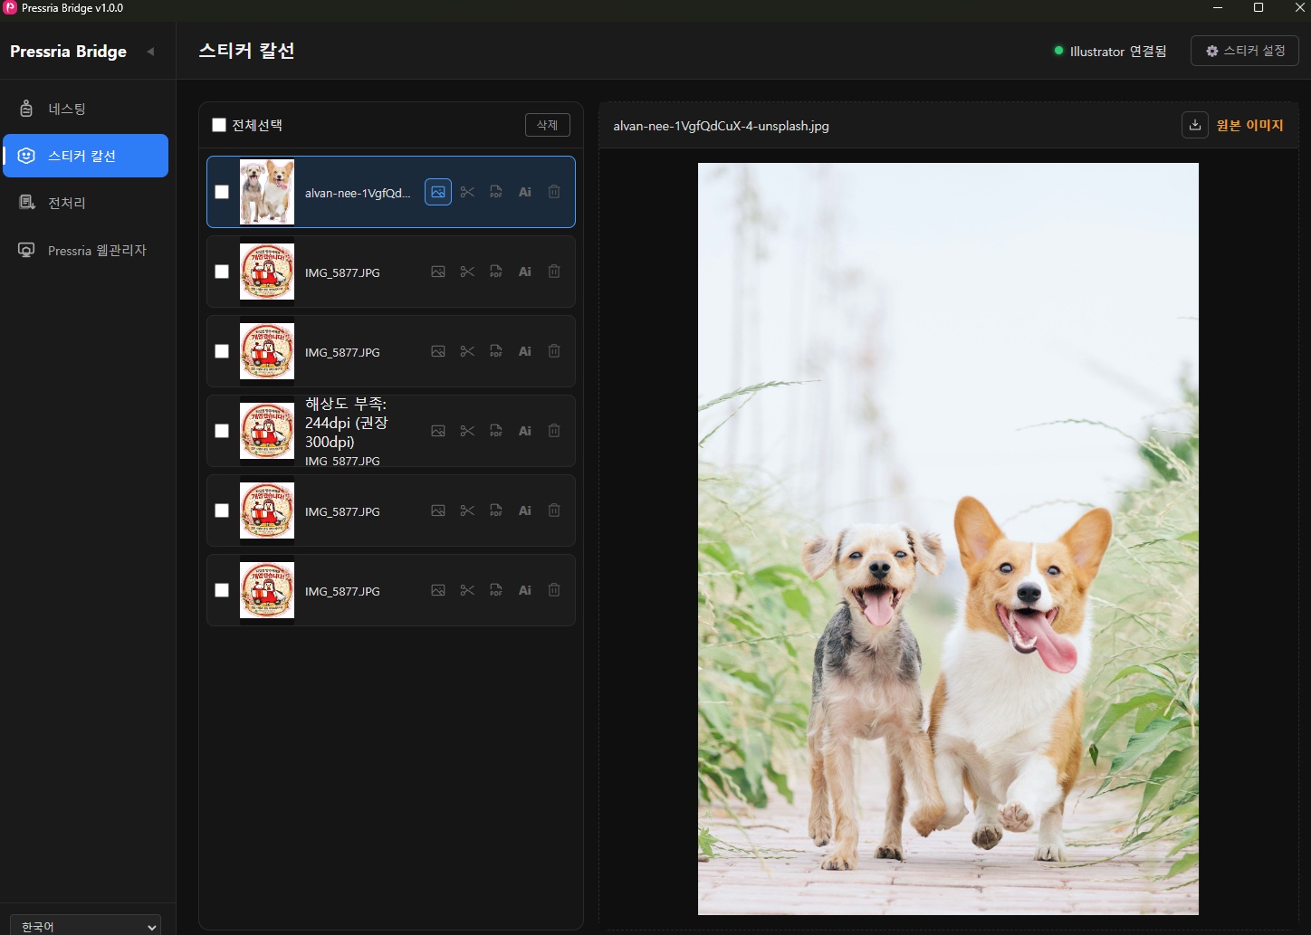This screenshot has width=1311, height=935.
Task: Delete alvan-nee row with trash icon
Action: (554, 192)
